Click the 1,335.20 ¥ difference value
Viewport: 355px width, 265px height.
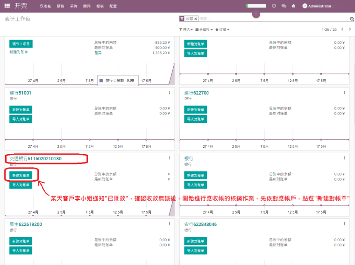pyautogui.click(x=161, y=53)
